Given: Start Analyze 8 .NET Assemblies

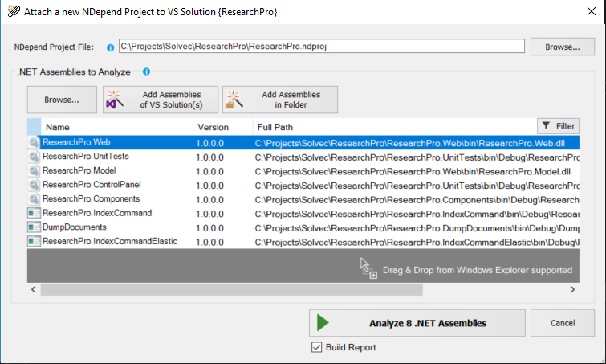Looking at the screenshot, I should (x=417, y=323).
